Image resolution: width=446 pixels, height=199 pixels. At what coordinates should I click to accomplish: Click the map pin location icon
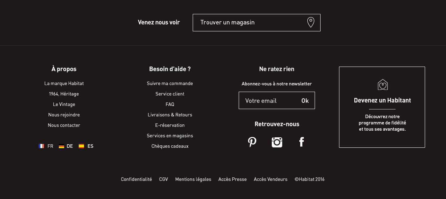pyautogui.click(x=311, y=22)
